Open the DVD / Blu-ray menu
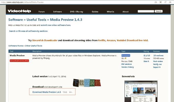 pyautogui.click(x=76, y=11)
